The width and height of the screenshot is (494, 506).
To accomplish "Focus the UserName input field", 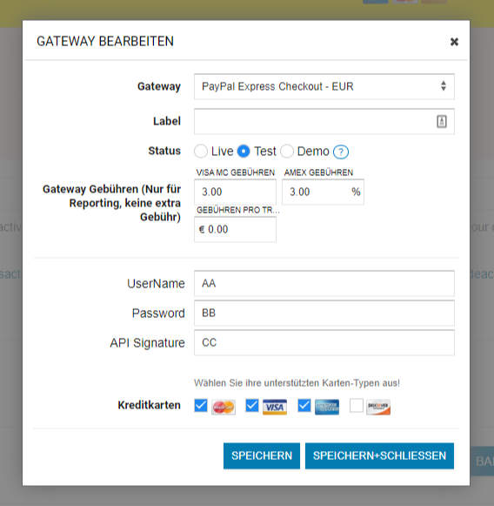I will 324,283.
